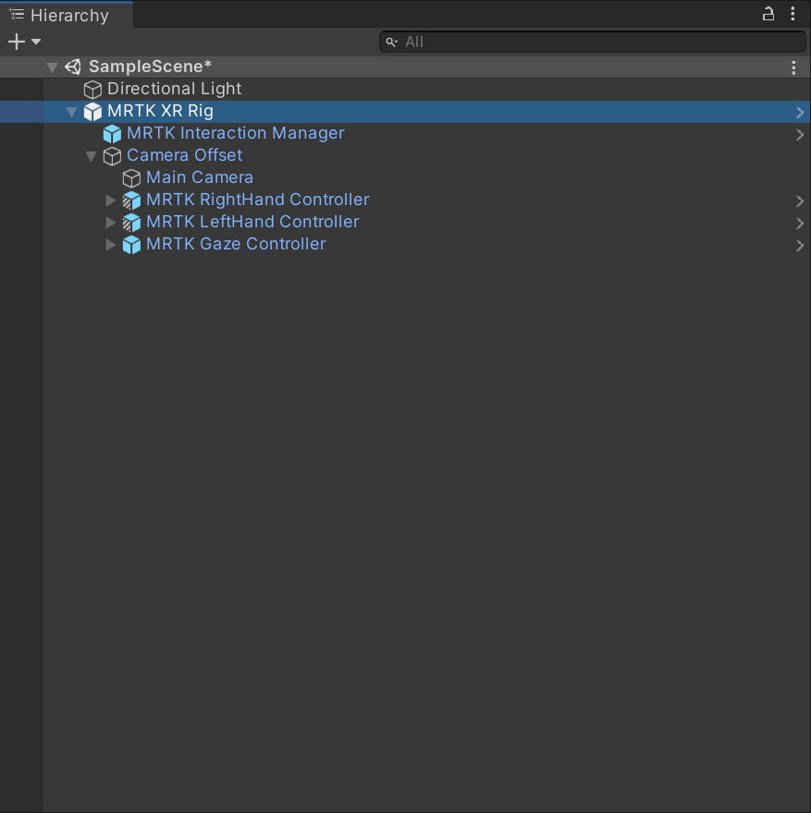
Task: Toggle the hierarchy lock icon
Action: click(768, 14)
